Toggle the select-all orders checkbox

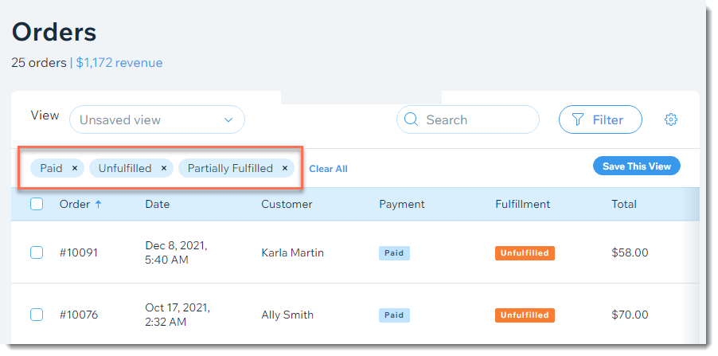pyautogui.click(x=37, y=204)
